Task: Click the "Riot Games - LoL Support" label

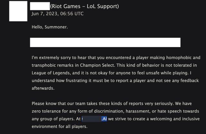Action: pos(84,6)
